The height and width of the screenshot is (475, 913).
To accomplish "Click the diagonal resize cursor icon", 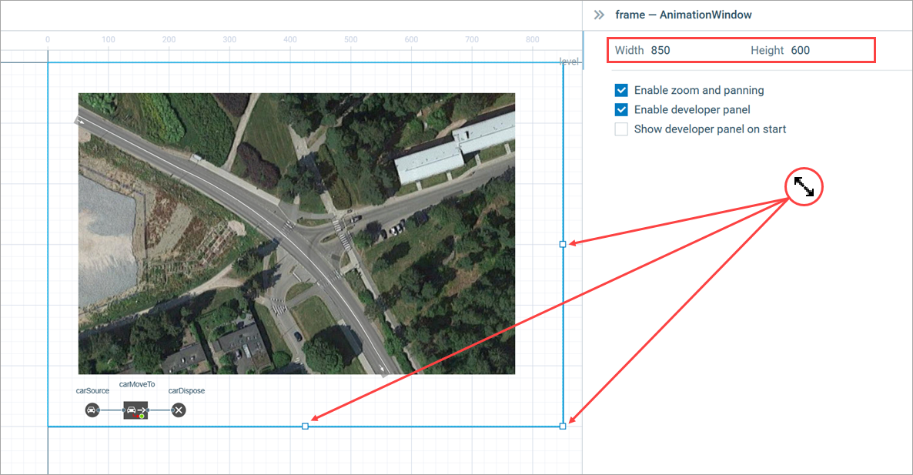I will tap(804, 187).
